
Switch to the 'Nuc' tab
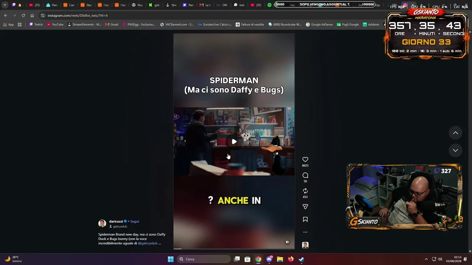pyautogui.click(x=138, y=5)
